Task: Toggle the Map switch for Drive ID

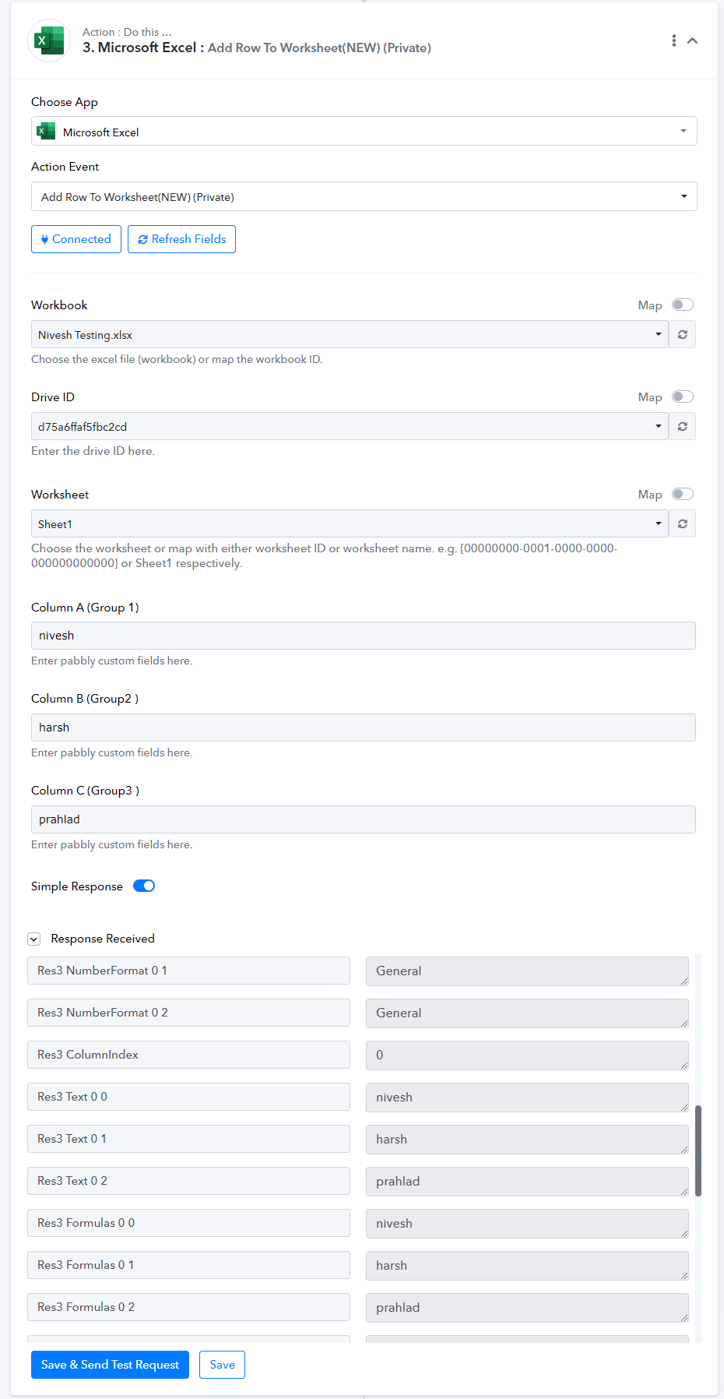Action: pyautogui.click(x=683, y=396)
